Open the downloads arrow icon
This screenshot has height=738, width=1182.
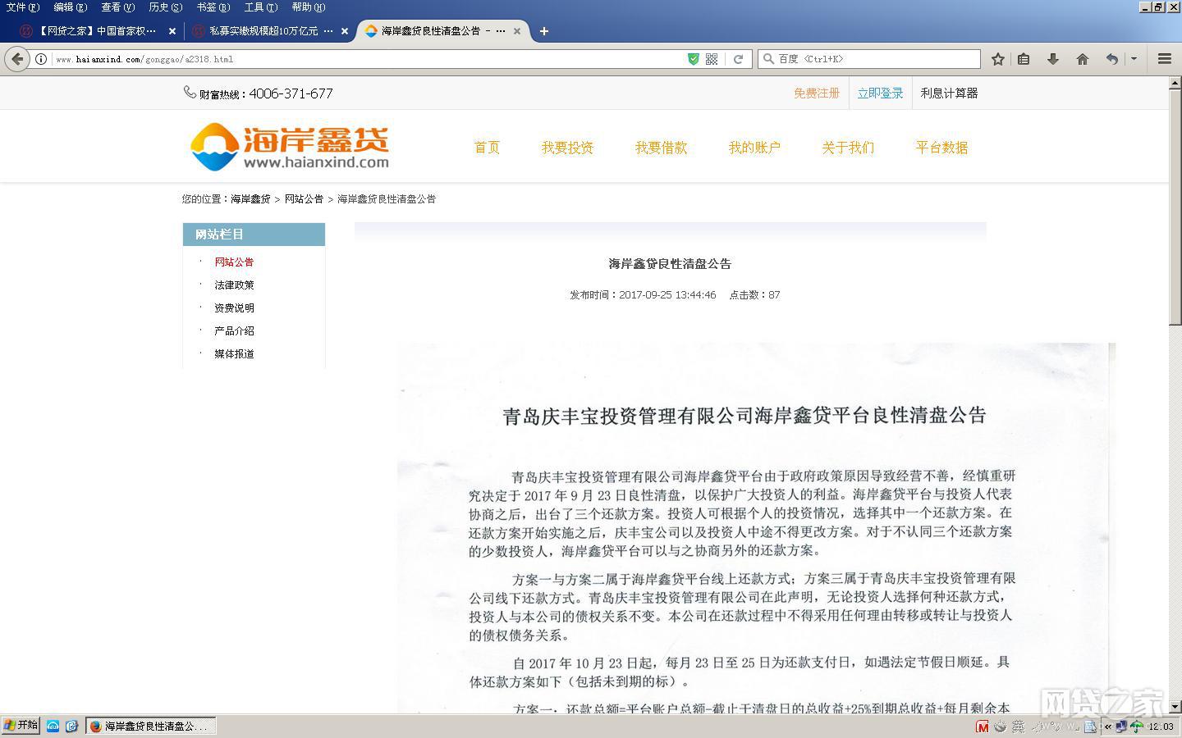click(1053, 59)
